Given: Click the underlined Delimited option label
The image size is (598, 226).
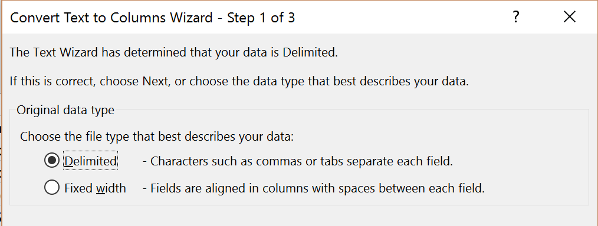Looking at the screenshot, I should point(91,161).
